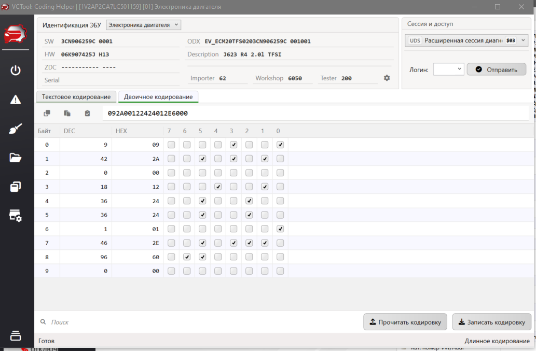The image size is (536, 351).
Task: Select the Двоичное кодирование tab
Action: click(158, 97)
